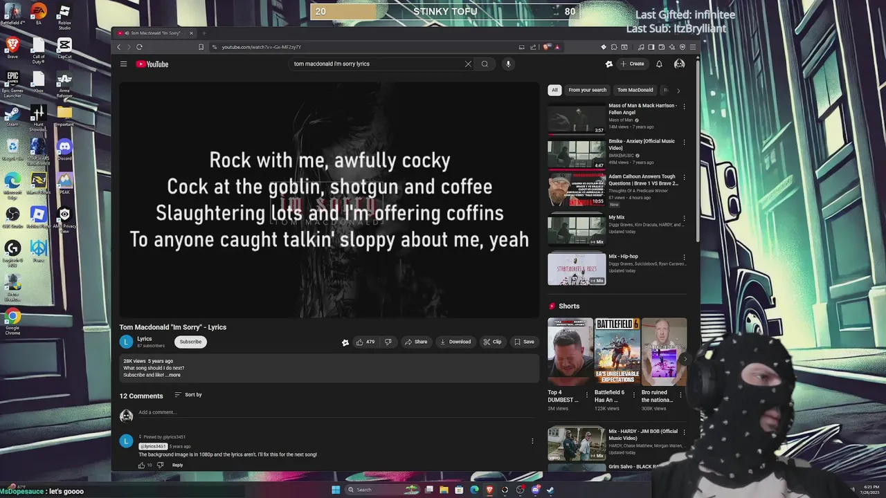Image resolution: width=886 pixels, height=498 pixels.
Task: Close the Tom Macdonald browser tab
Action: 191,33
